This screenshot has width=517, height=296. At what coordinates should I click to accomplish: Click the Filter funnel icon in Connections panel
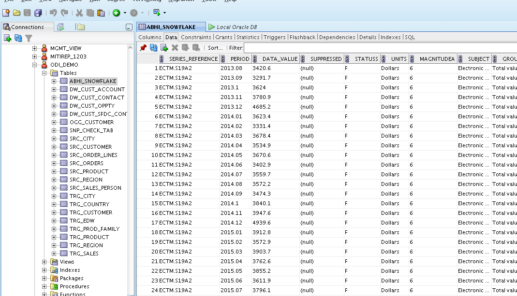(29, 38)
